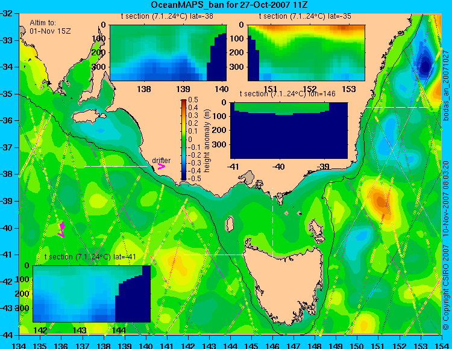452x349 pixels.
Task: Click the '© Copyright CSIRO 2007' text
Action: coord(446,286)
